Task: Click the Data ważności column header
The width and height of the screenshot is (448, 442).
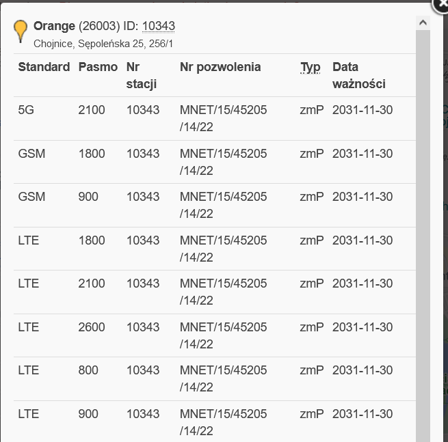Action: [x=359, y=75]
